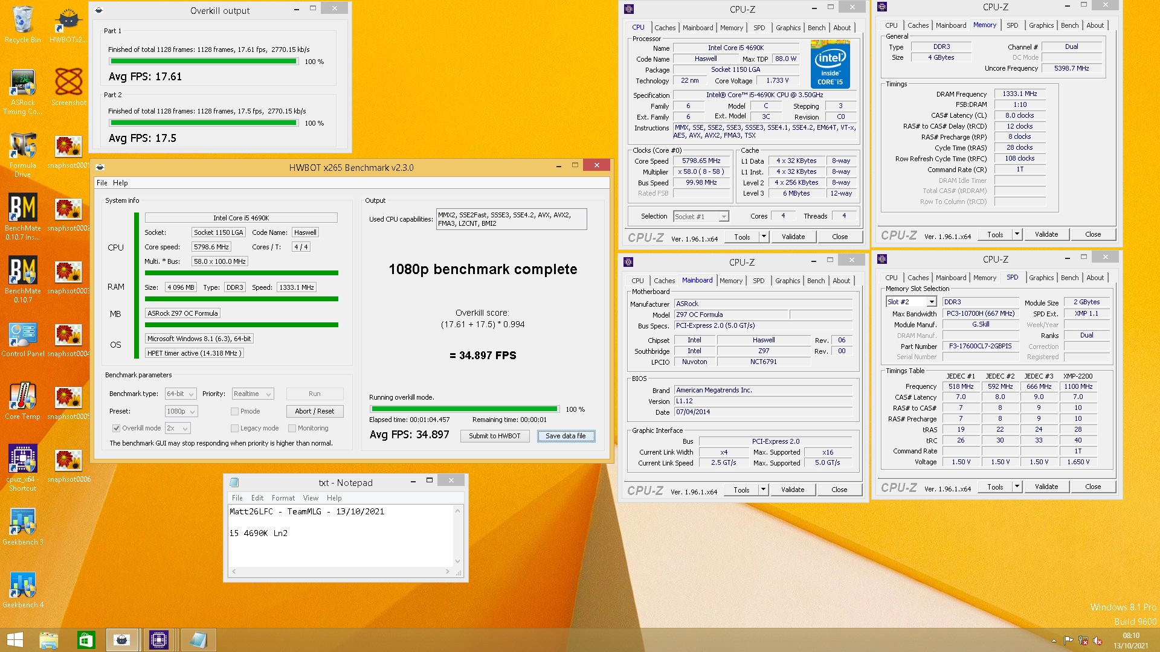Viewport: 1160px width, 652px height.
Task: Click Validate in CPU tab CPU-Z window
Action: click(x=793, y=237)
